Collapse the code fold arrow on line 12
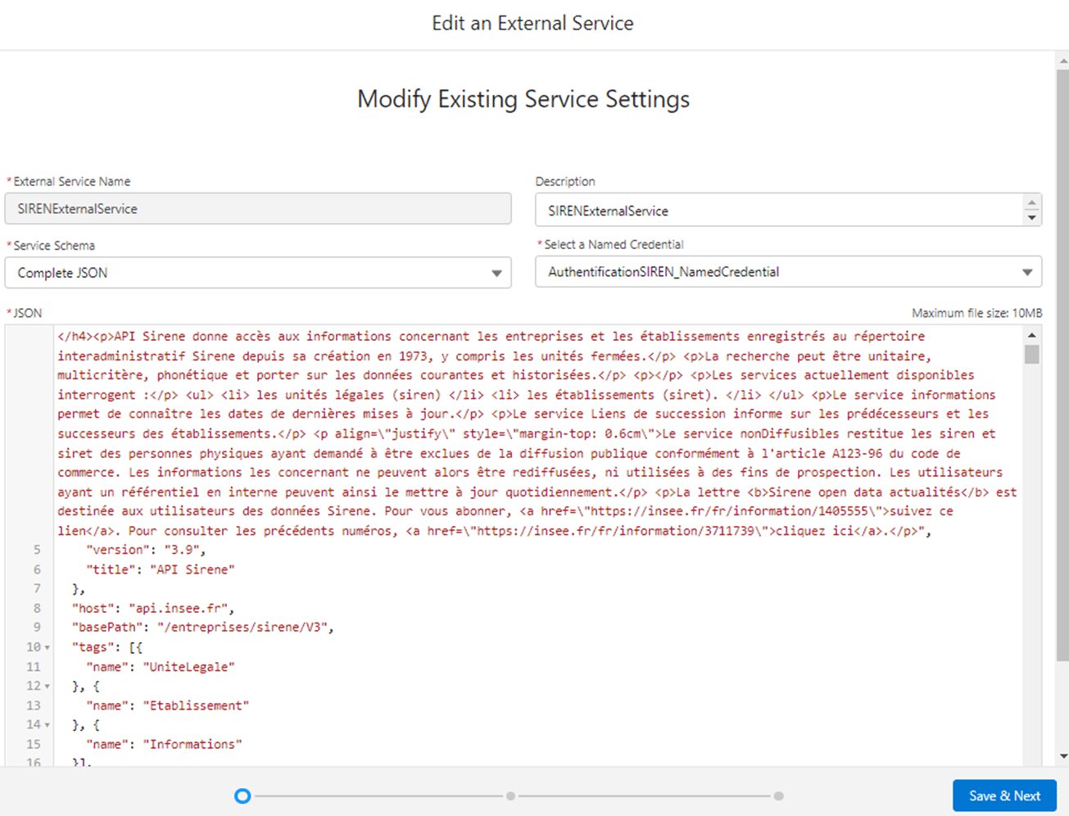Image resolution: width=1069 pixels, height=816 pixels. (48, 687)
